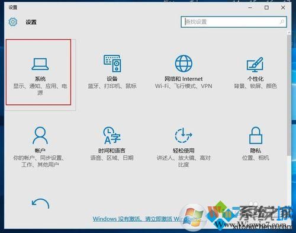Click the 位置、相机 description text
This screenshot has height=233, width=296.
pos(256,158)
